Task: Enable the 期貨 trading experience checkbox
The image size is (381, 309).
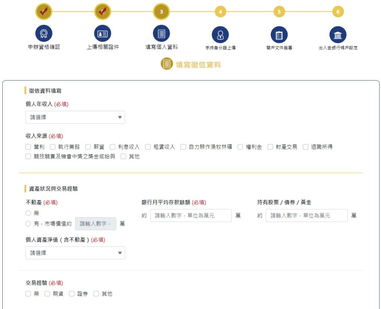Action: (47, 294)
